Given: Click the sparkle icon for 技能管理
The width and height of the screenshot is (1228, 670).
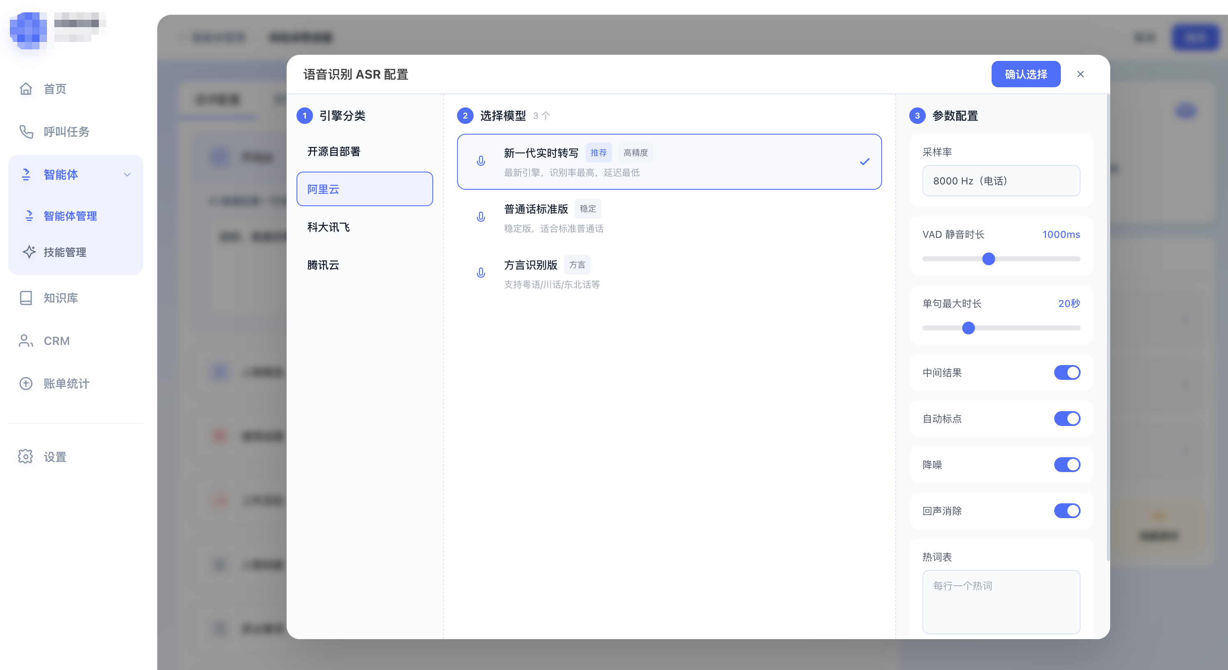Looking at the screenshot, I should point(29,252).
